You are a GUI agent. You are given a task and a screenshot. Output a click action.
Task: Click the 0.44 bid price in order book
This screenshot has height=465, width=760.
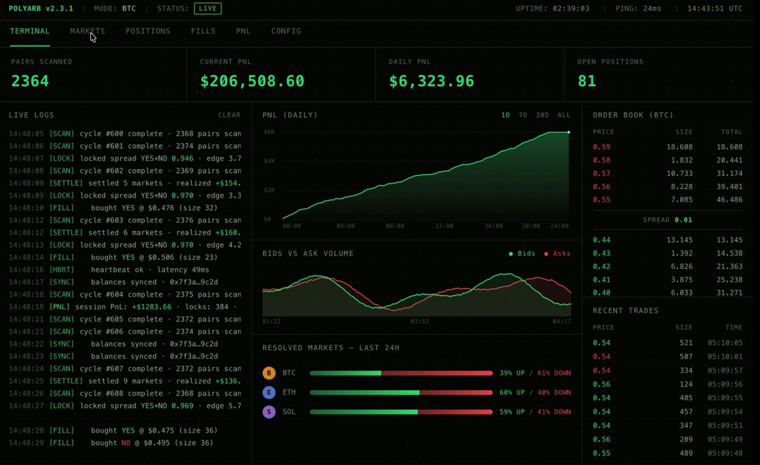(602, 240)
